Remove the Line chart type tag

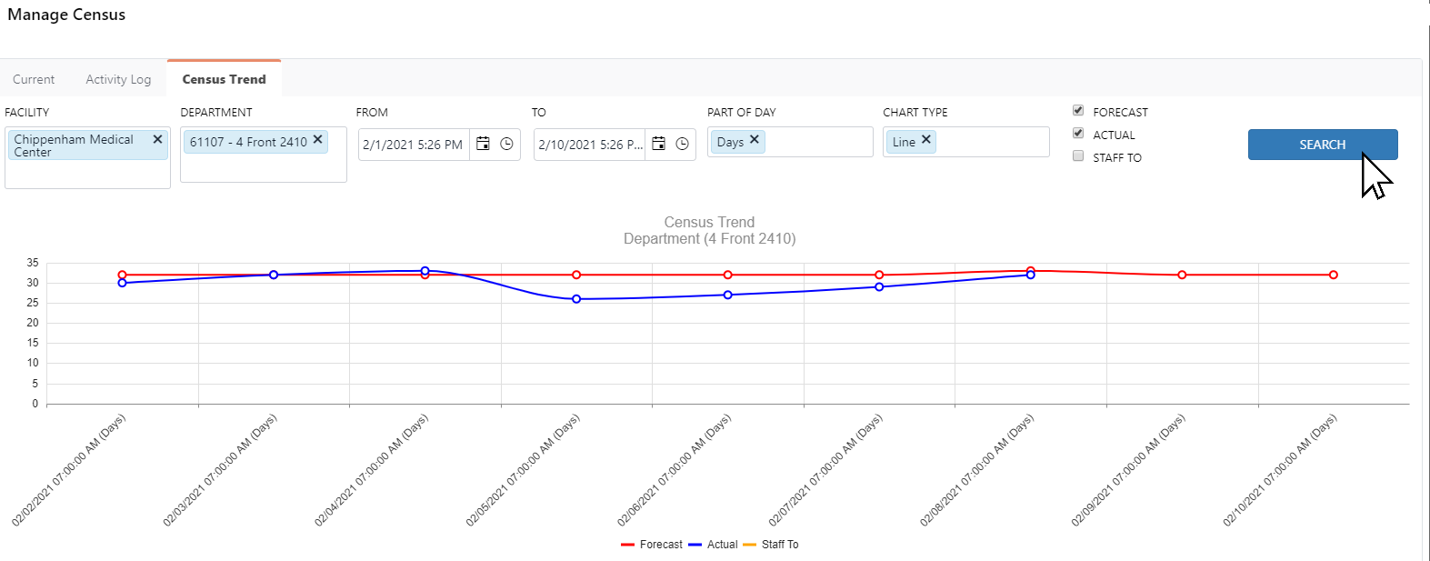click(x=926, y=140)
